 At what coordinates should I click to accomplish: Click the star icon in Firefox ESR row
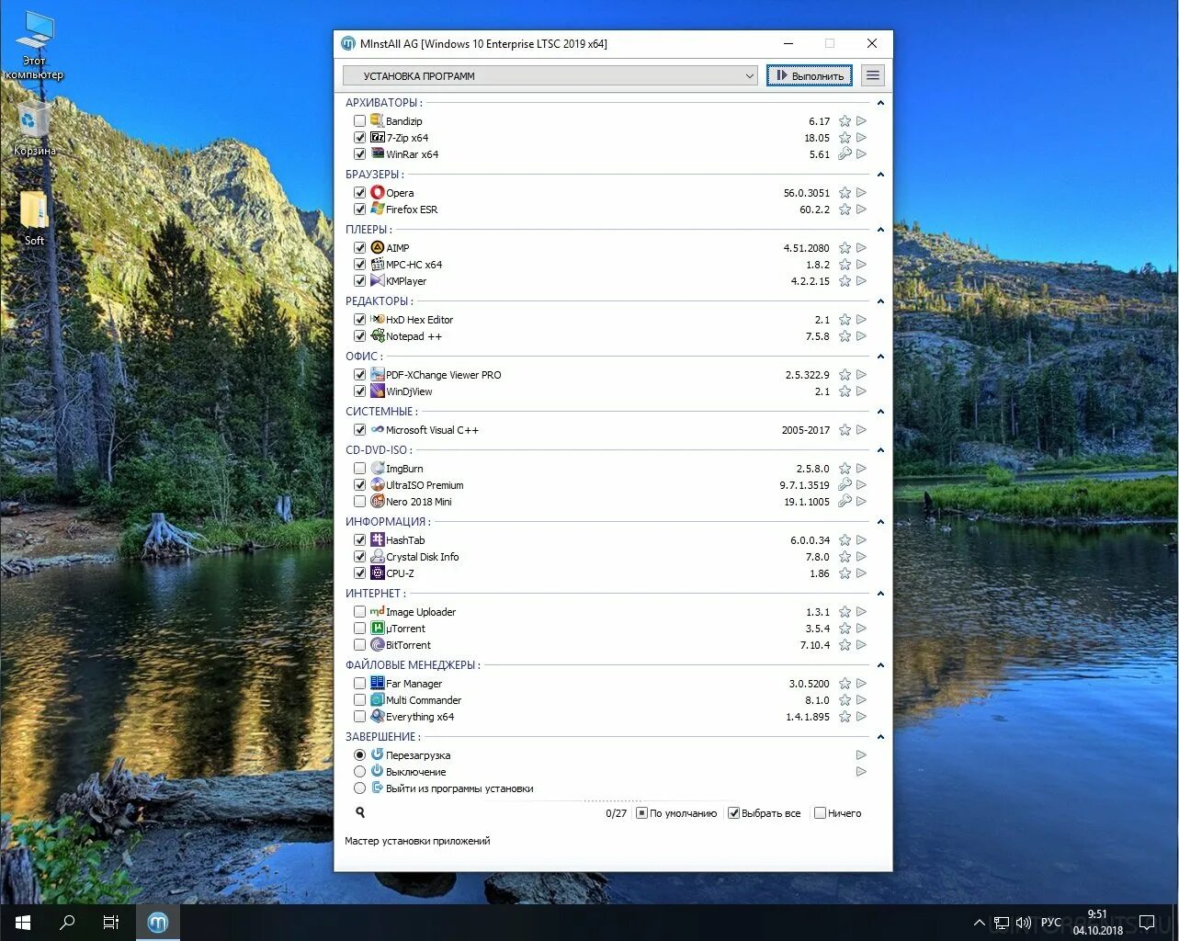coord(845,210)
